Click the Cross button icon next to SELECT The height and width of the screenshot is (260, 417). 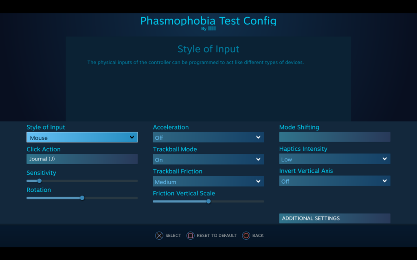(159, 236)
